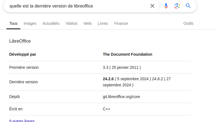Expand the '9 autres lignes' rows

tap(22, 121)
